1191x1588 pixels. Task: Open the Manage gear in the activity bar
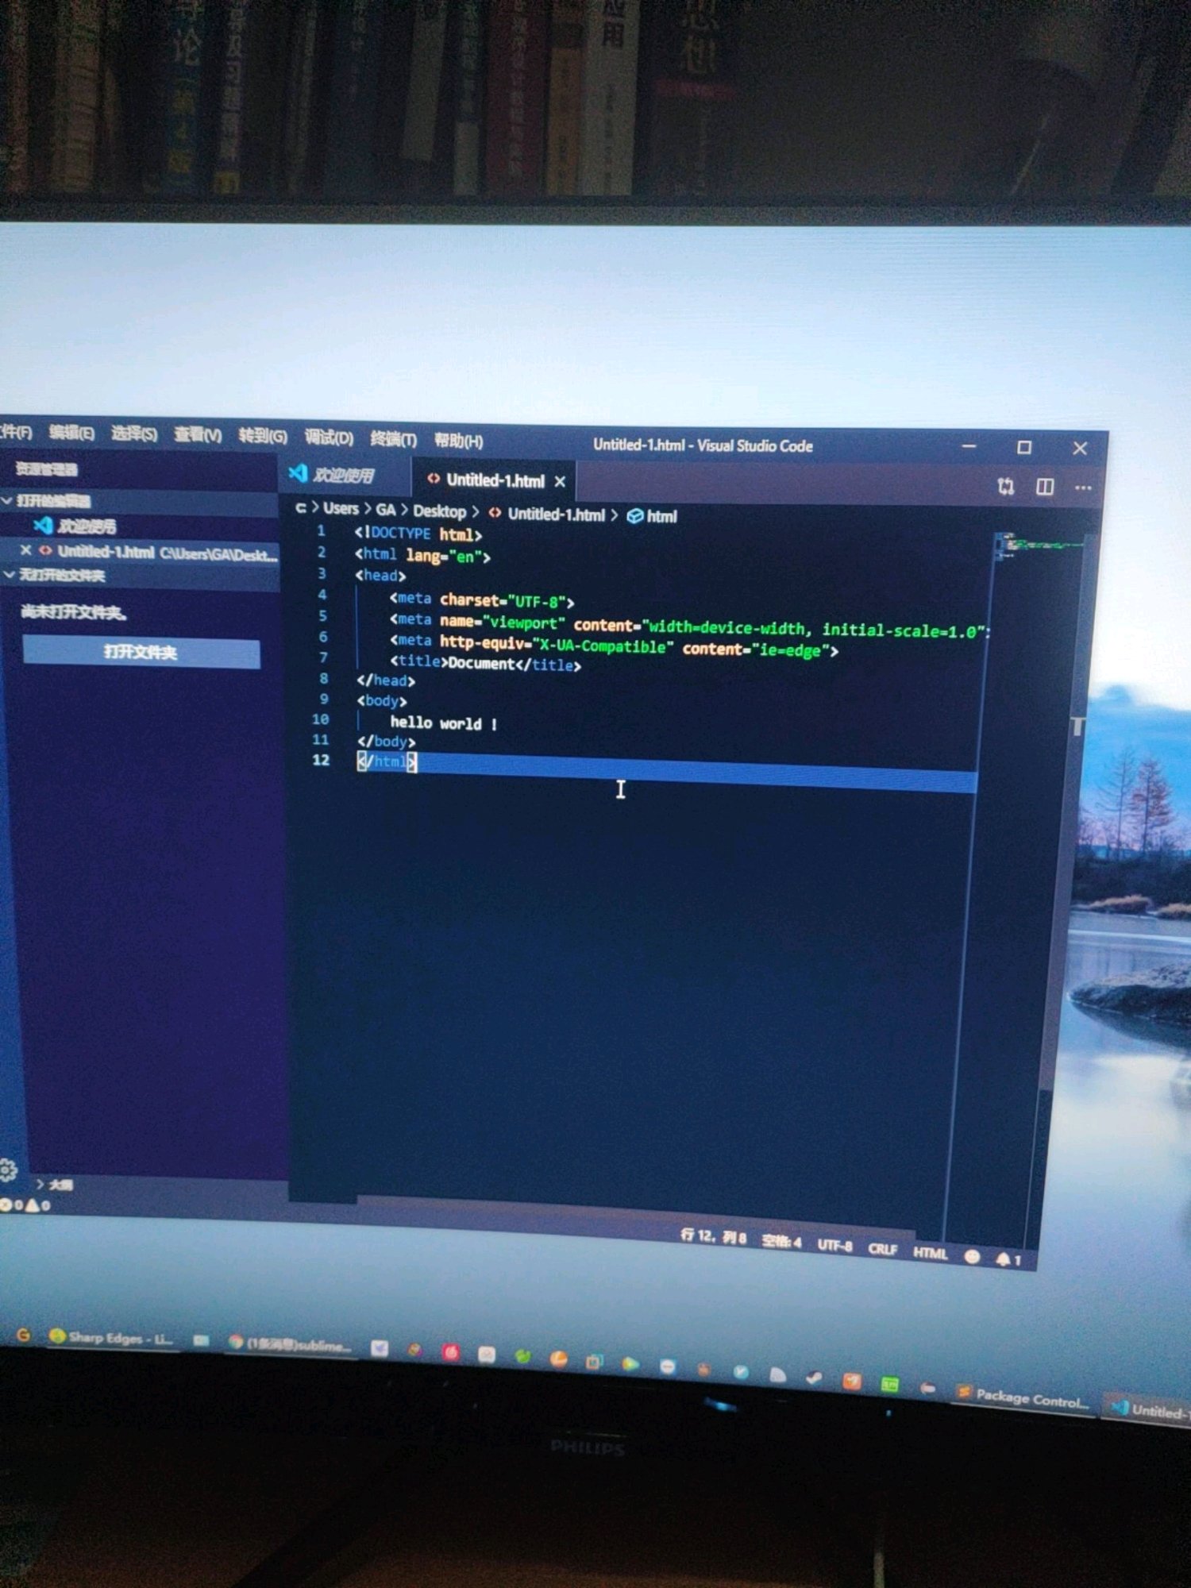click(8, 1169)
